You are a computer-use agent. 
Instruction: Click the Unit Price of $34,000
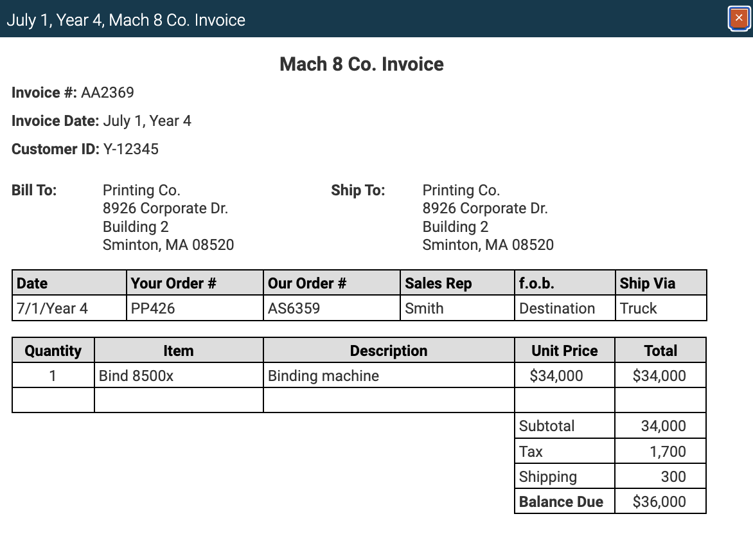coord(565,376)
